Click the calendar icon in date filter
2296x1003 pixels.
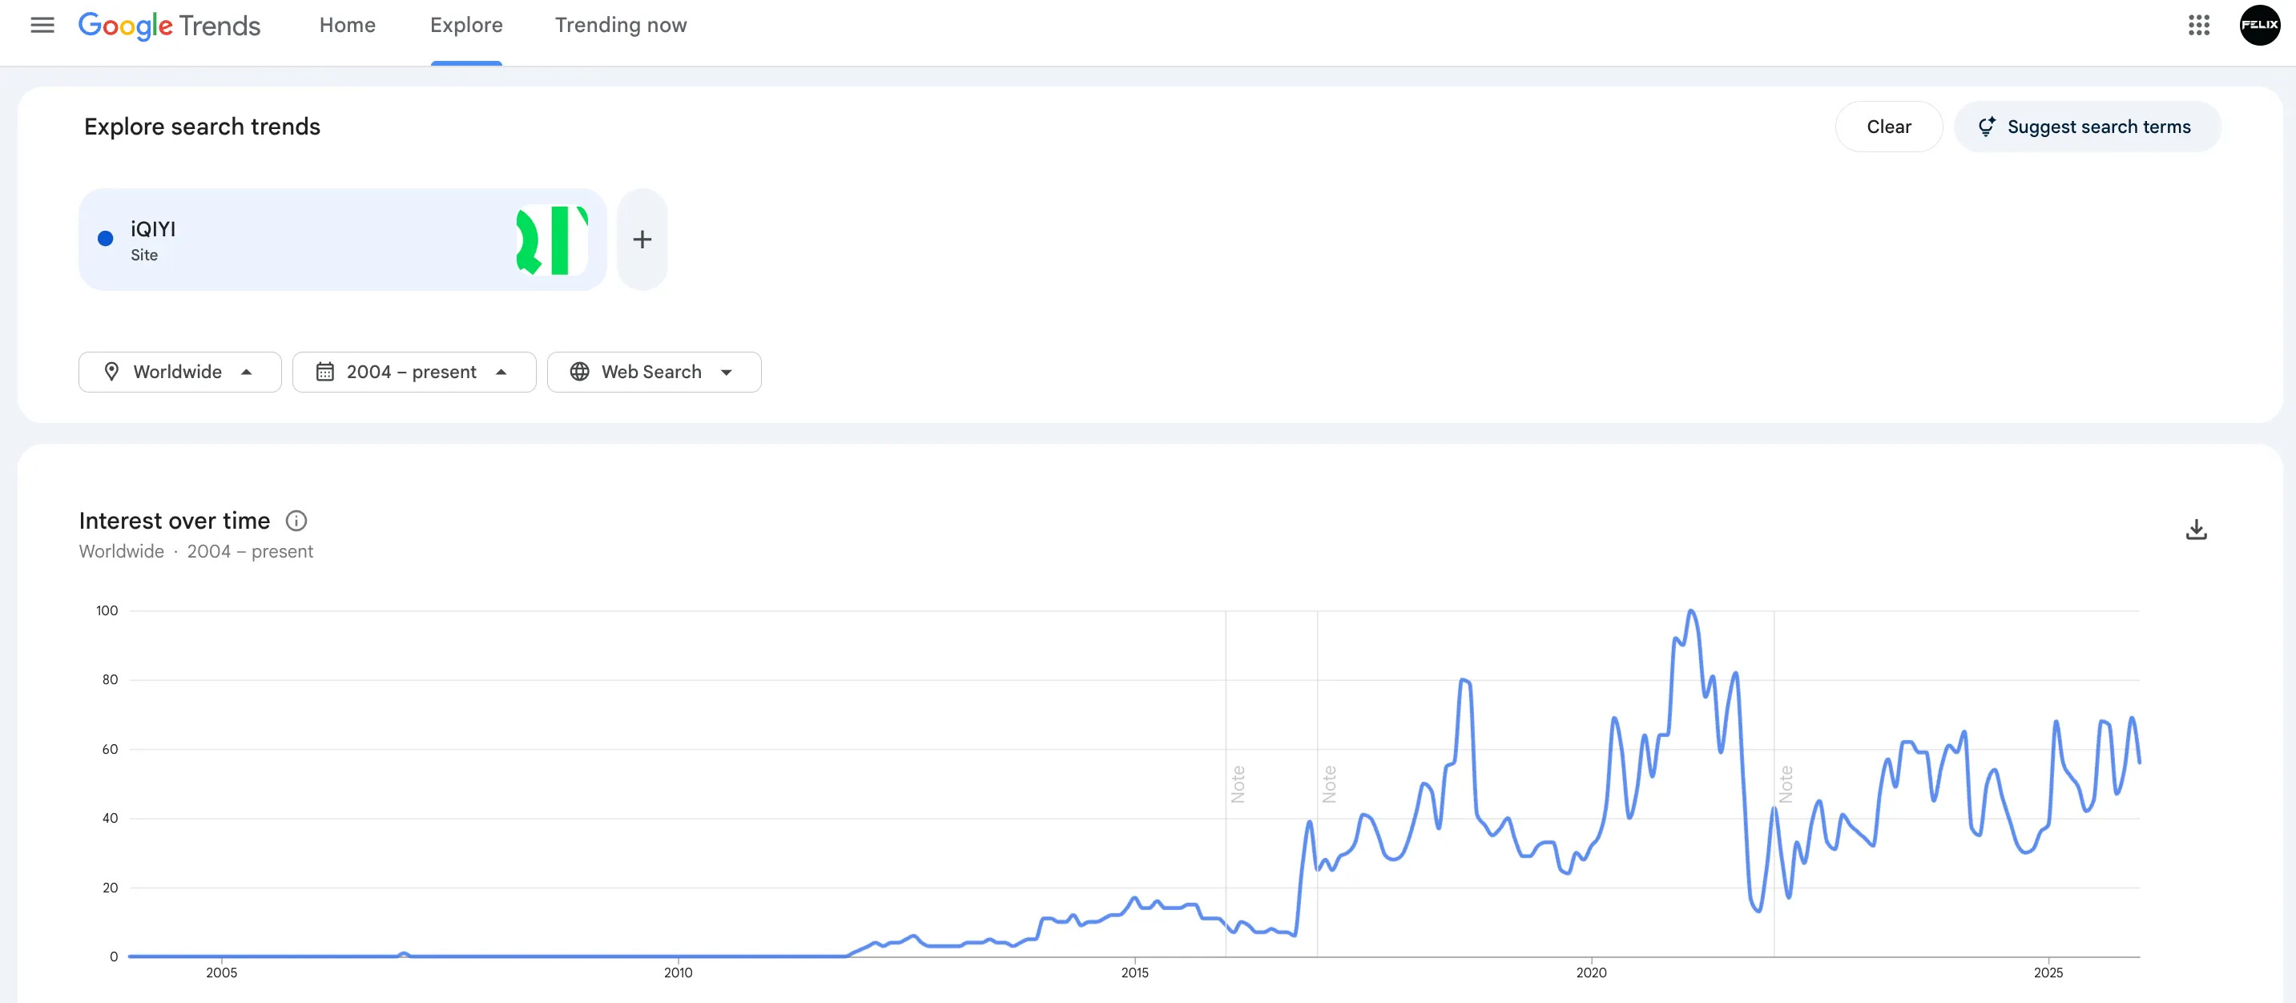tap(325, 372)
